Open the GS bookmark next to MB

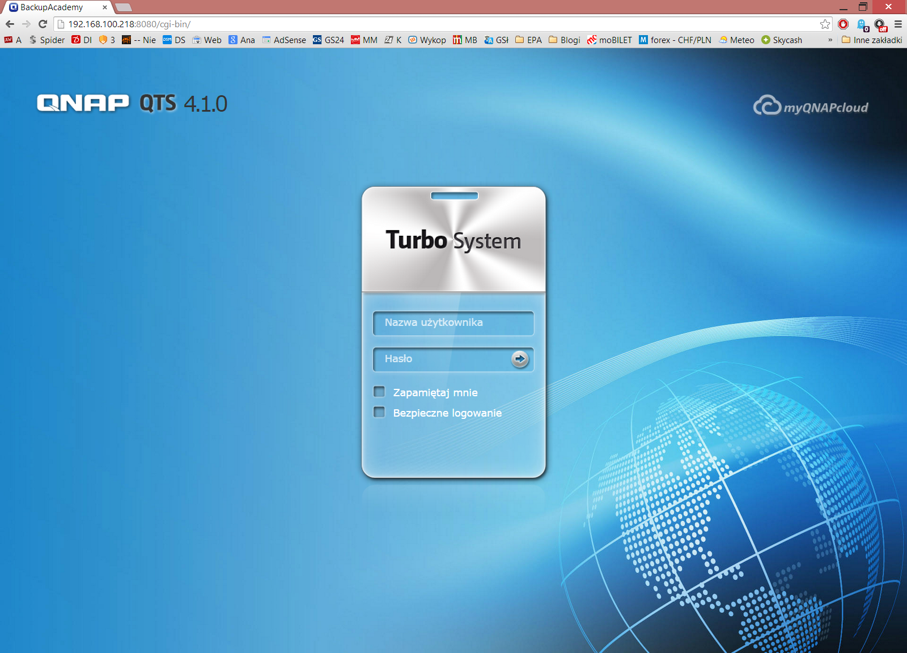point(496,40)
